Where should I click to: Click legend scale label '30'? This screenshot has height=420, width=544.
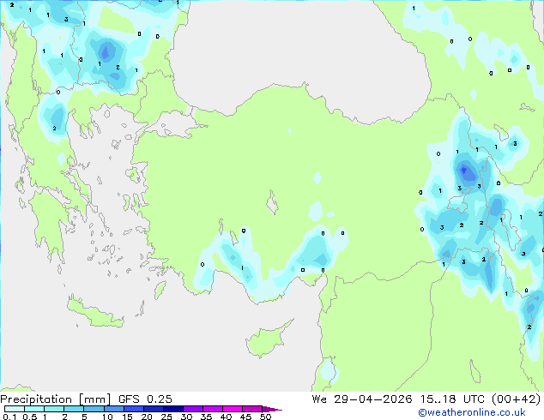coord(186,417)
